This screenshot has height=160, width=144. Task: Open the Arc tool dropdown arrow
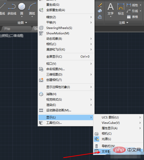pos(32,17)
